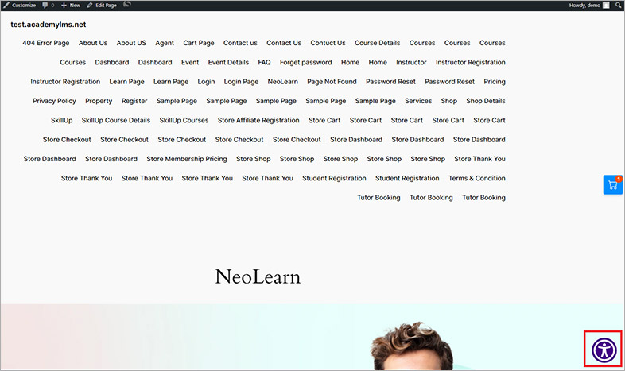Go to the Pricing page
This screenshot has width=625, height=371.
click(495, 82)
